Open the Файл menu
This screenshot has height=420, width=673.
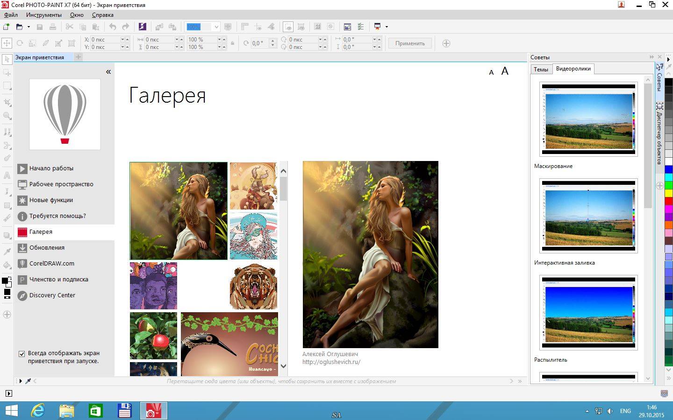[x=11, y=14]
